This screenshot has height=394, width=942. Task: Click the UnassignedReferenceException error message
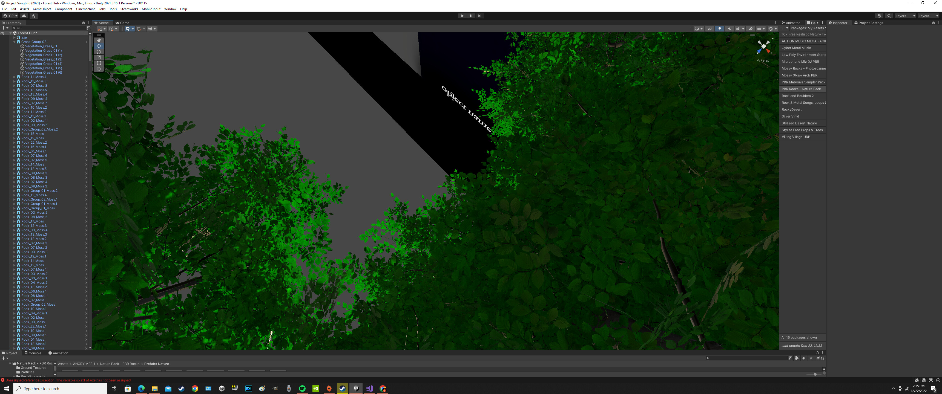(x=68, y=380)
